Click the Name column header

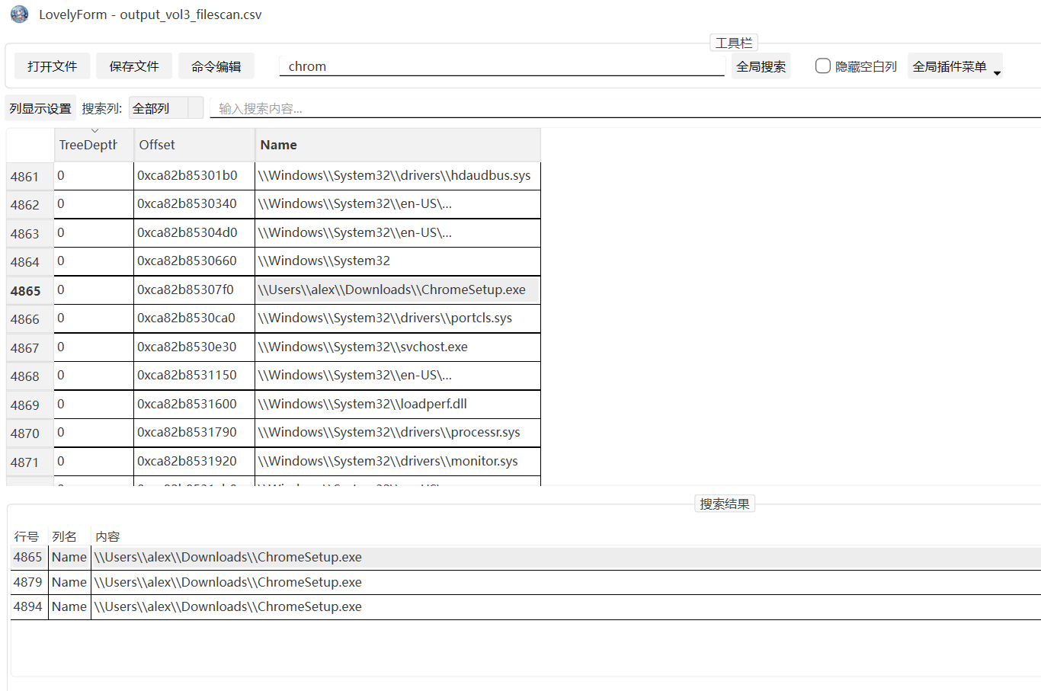398,145
